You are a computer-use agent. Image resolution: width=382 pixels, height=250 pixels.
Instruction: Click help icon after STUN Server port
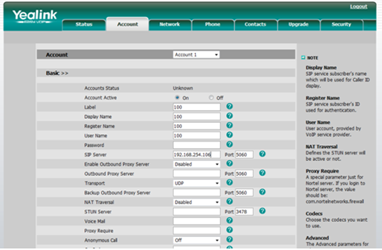[262, 211]
